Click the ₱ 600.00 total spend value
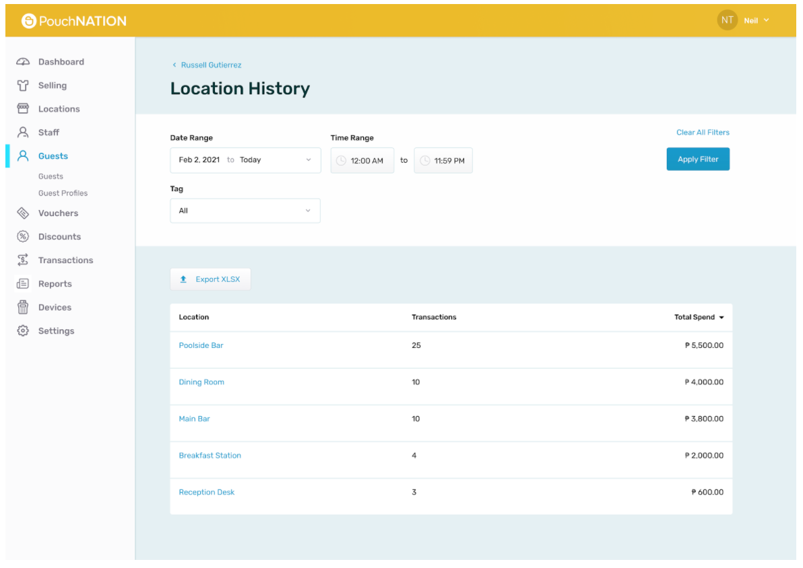Image resolution: width=803 pixels, height=568 pixels. point(707,493)
